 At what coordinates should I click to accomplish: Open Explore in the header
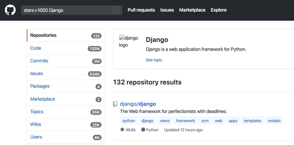pos(219,10)
